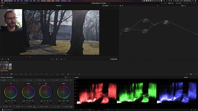
Task: Reset the Gamma color wheel
Action: click(35, 84)
